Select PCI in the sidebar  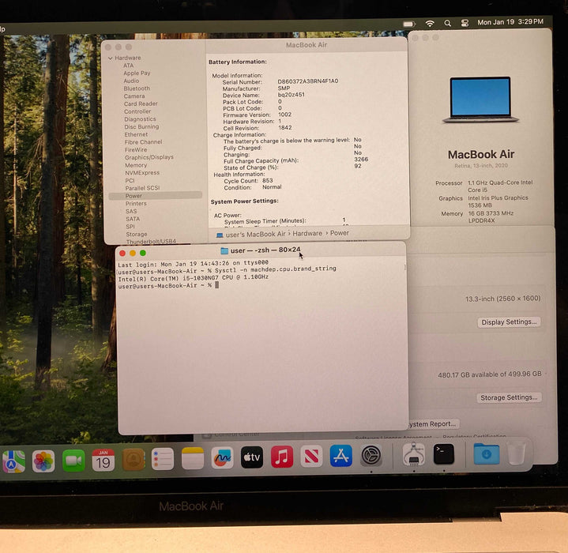point(130,181)
